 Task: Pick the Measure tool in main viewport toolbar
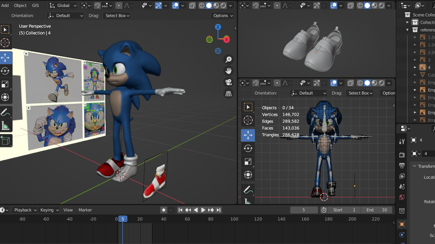coord(5,126)
